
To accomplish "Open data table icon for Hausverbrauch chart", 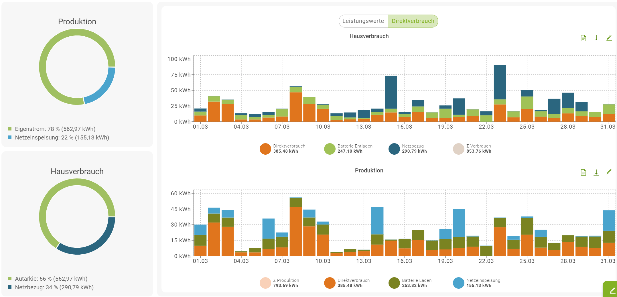I will (583, 38).
